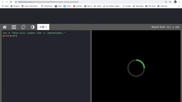Open the Word bookmark
This screenshot has height=102, width=182.
pyautogui.click(x=58, y=6)
